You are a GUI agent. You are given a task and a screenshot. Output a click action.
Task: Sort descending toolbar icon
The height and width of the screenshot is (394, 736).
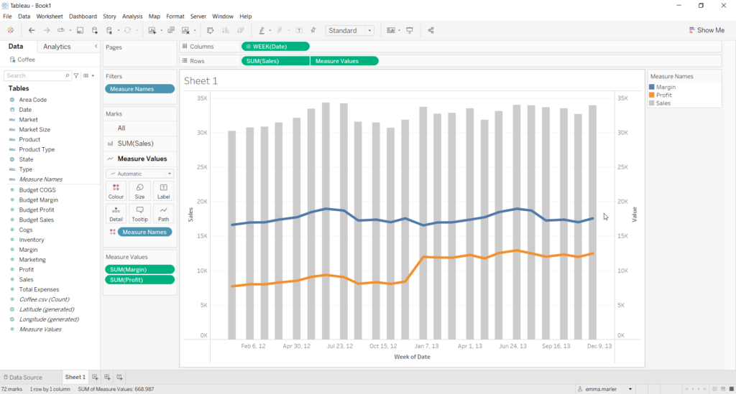[241, 30]
